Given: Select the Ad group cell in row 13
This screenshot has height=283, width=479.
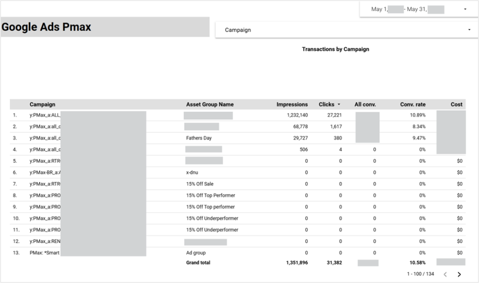Looking at the screenshot, I should point(196,253).
